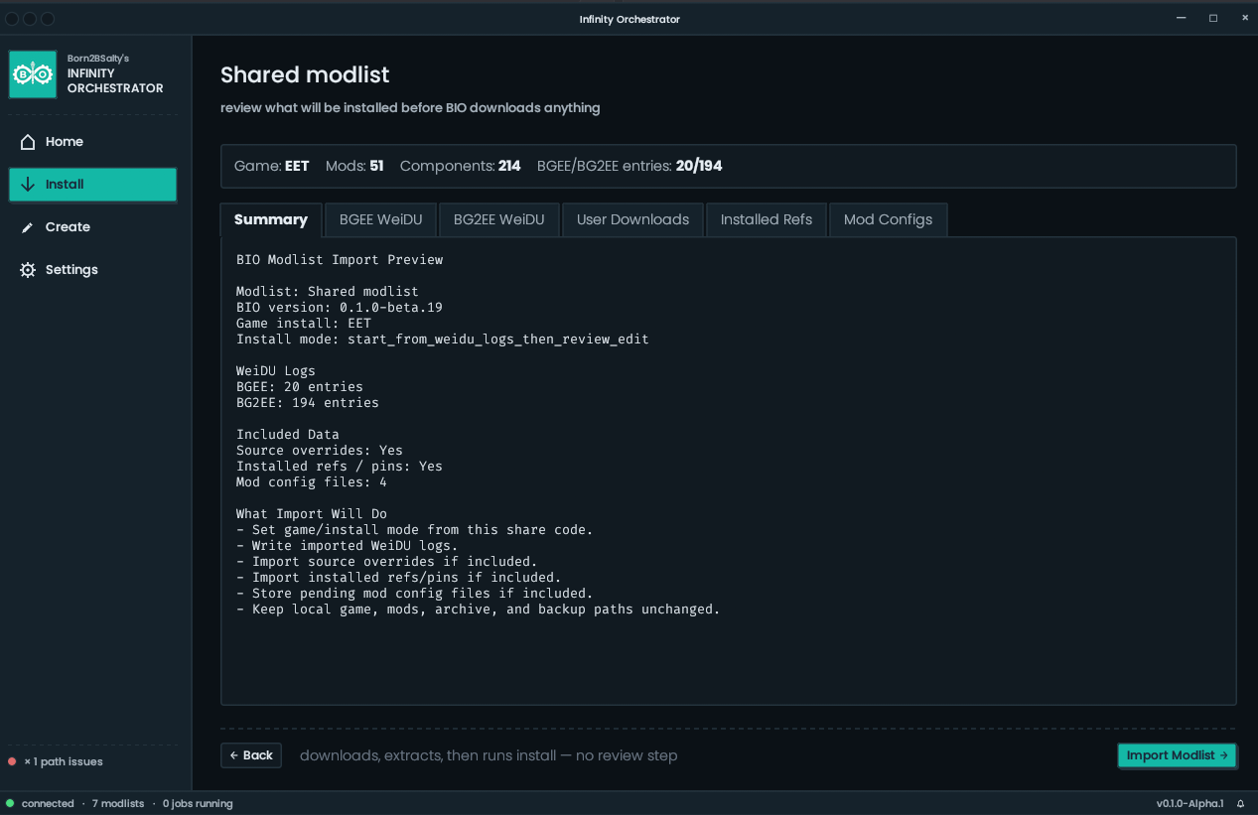Click the 'Infinity Orchestrator' window title
Image resolution: width=1258 pixels, height=815 pixels.
point(629,19)
